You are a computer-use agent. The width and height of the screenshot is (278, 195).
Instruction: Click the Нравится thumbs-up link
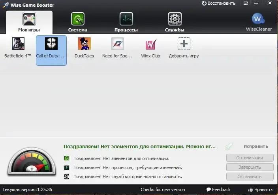click(x=261, y=190)
